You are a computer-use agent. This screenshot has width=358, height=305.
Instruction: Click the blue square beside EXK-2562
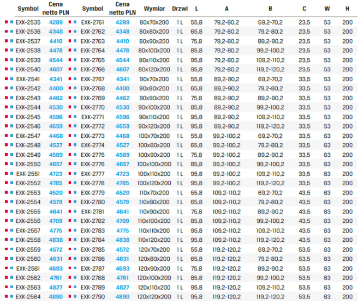pos(11,277)
